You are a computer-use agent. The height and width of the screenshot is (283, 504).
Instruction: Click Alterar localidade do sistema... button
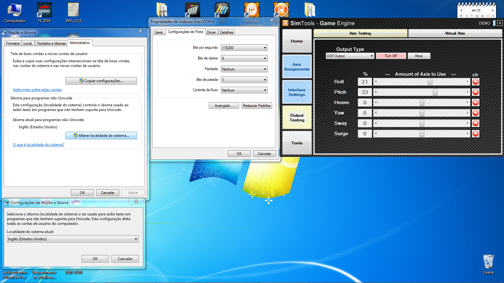click(x=101, y=136)
